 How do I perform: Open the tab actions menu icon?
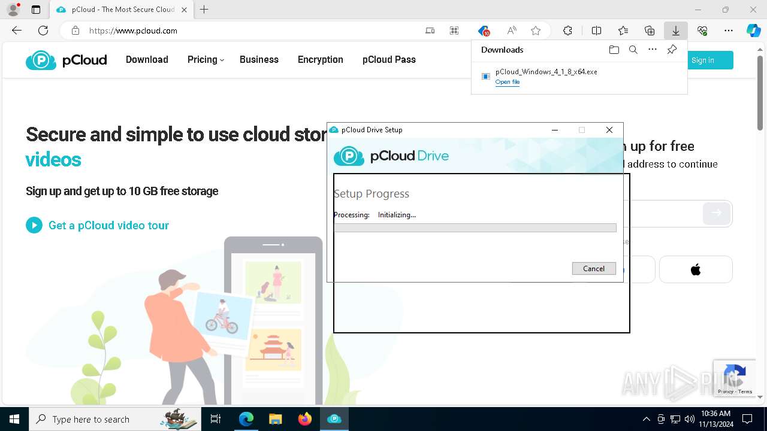tap(36, 10)
